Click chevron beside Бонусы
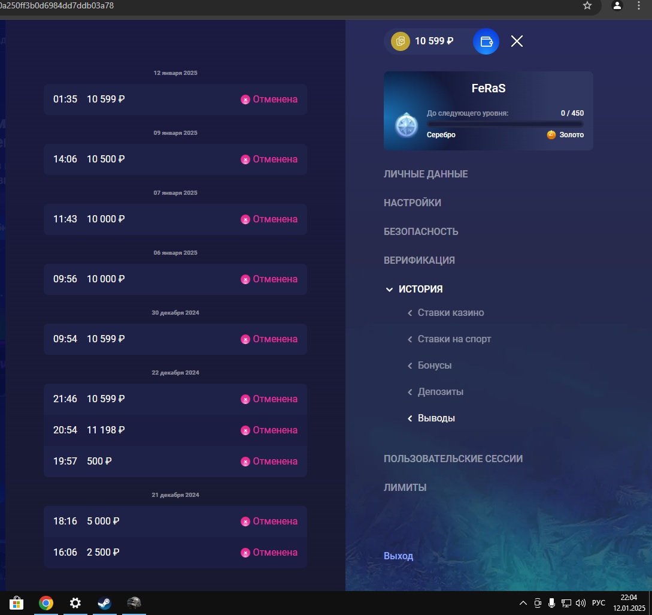This screenshot has height=615, width=652. tap(410, 366)
